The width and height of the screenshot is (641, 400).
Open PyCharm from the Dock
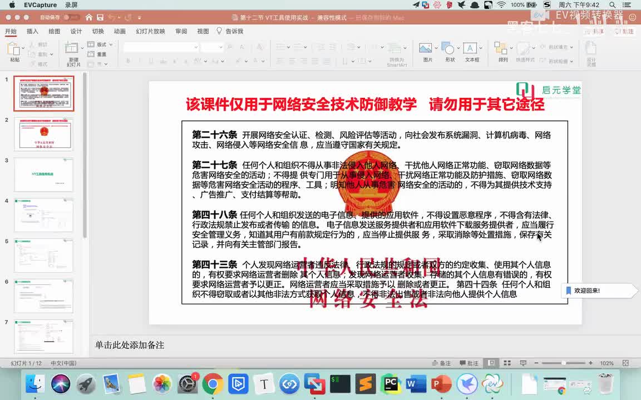point(391,384)
